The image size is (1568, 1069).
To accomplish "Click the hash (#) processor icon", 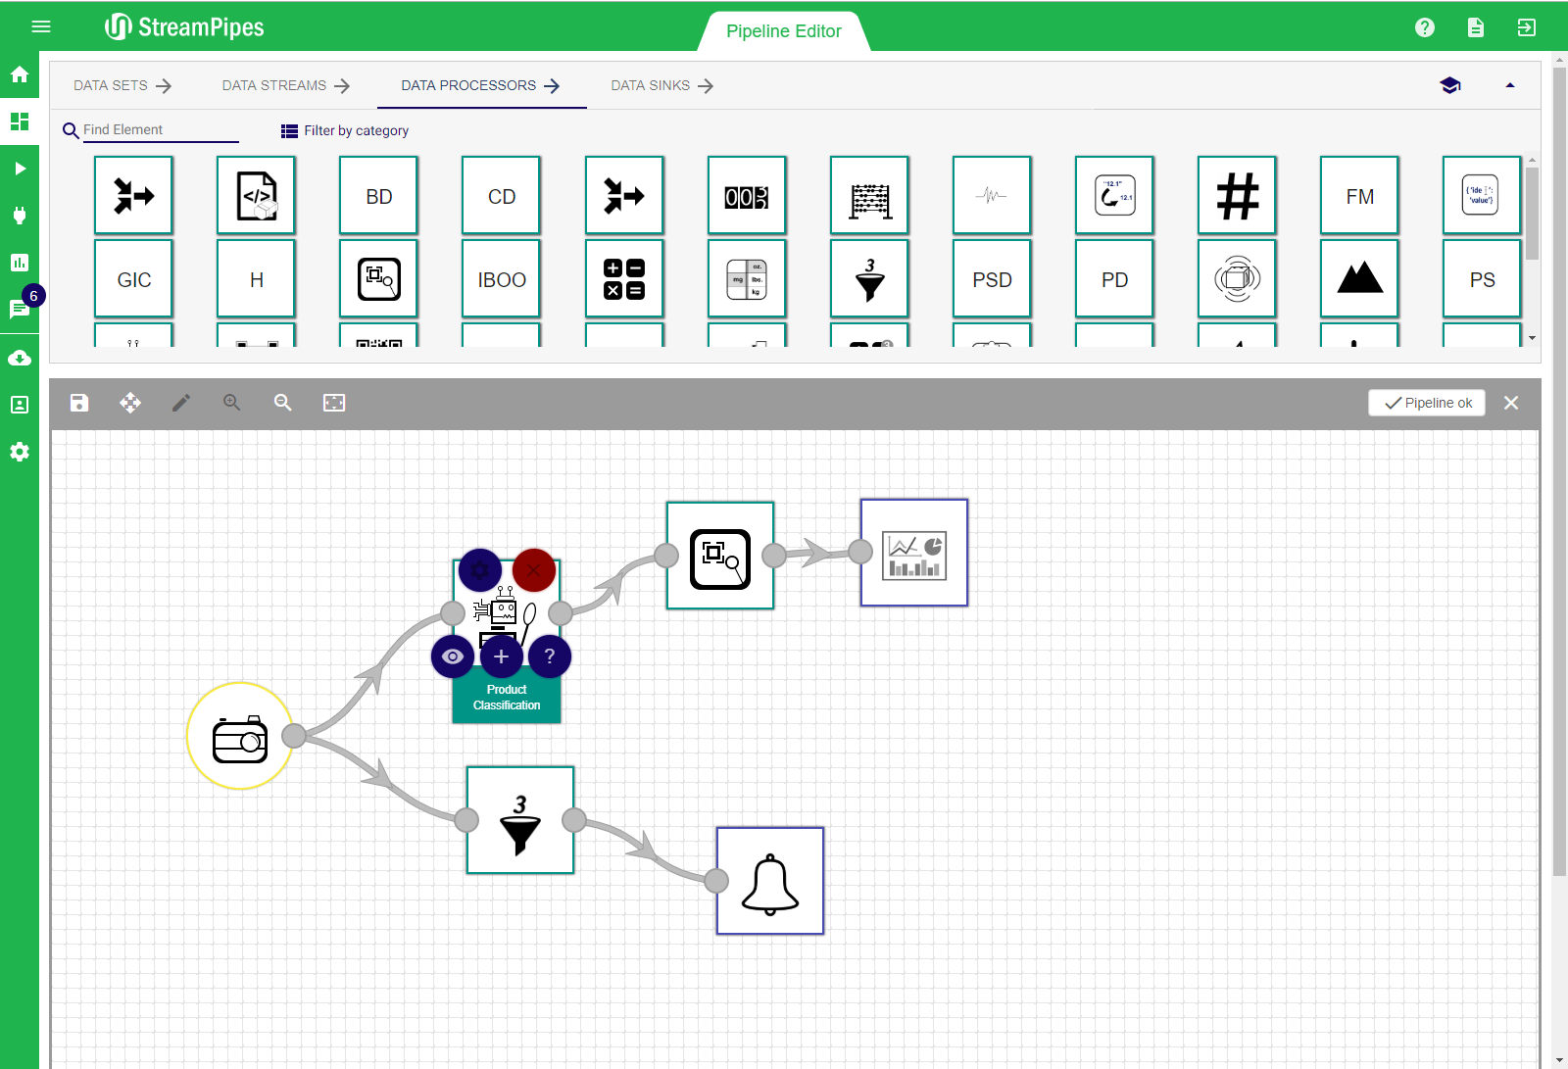I will [x=1237, y=196].
